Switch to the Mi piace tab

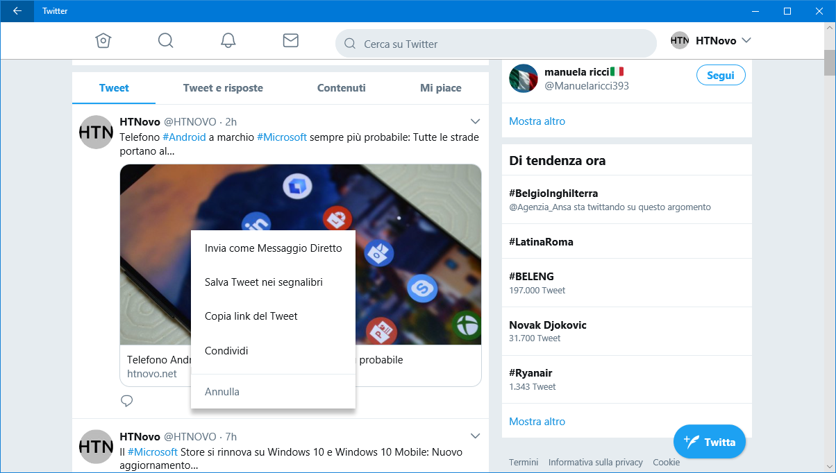coord(441,88)
